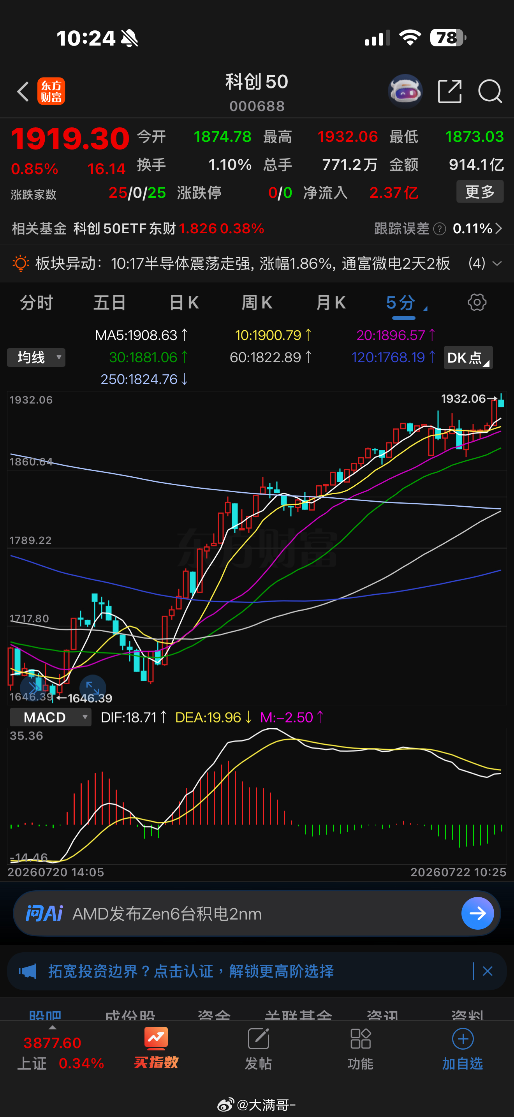This screenshot has height=1117, width=514.
Task: Open chart settings gear icon
Action: 477,302
